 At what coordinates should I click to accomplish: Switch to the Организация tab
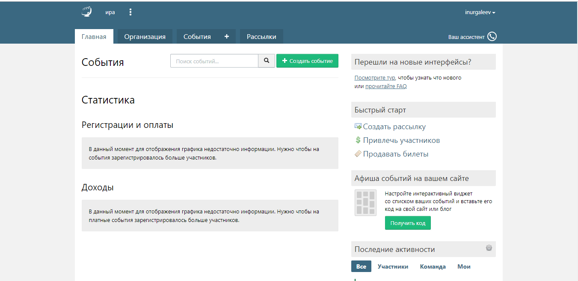pos(145,37)
